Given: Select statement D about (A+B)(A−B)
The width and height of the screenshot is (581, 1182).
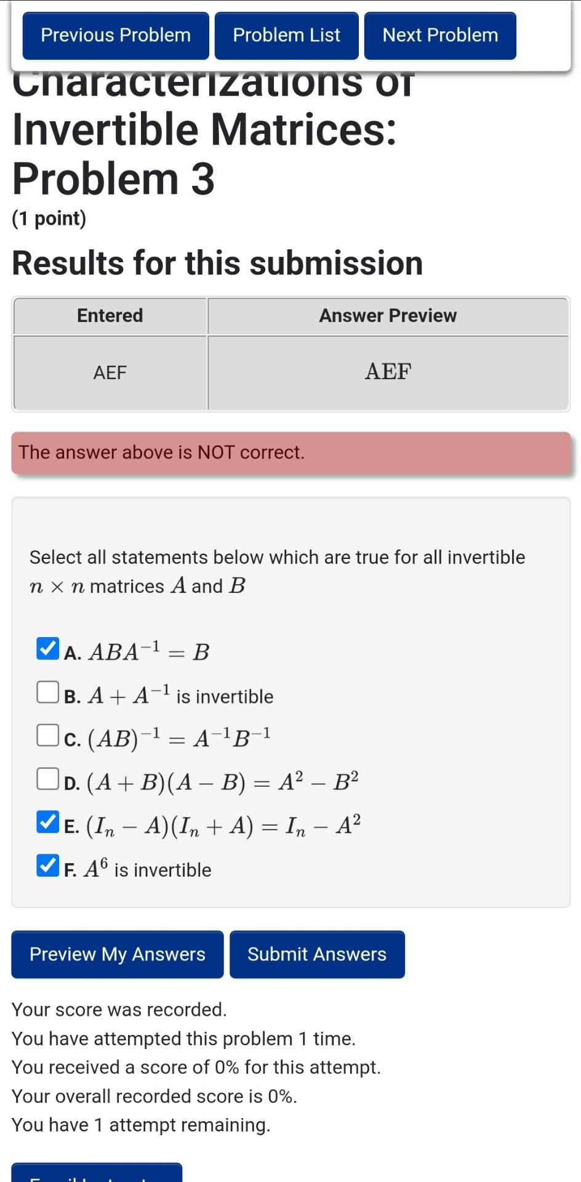Looking at the screenshot, I should 47,778.
